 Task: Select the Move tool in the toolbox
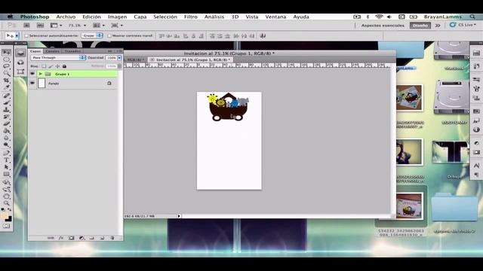[6, 52]
